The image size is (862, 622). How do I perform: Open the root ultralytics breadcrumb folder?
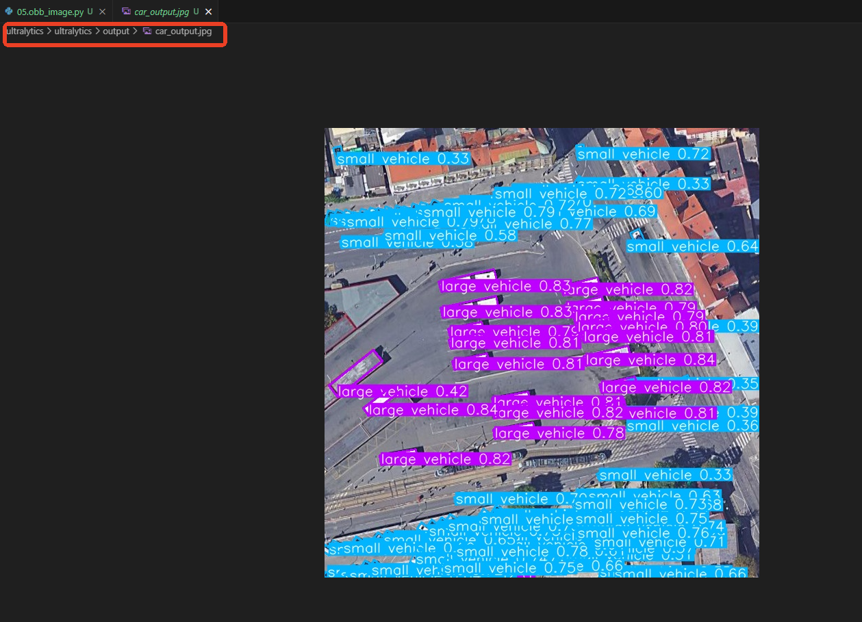(x=25, y=31)
